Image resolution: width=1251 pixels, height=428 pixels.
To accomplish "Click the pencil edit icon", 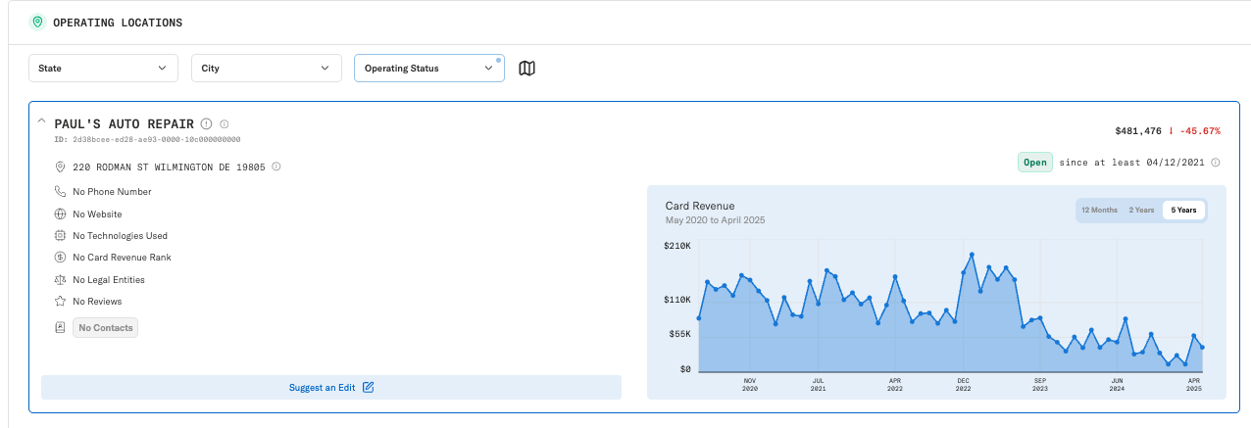I will tap(369, 388).
